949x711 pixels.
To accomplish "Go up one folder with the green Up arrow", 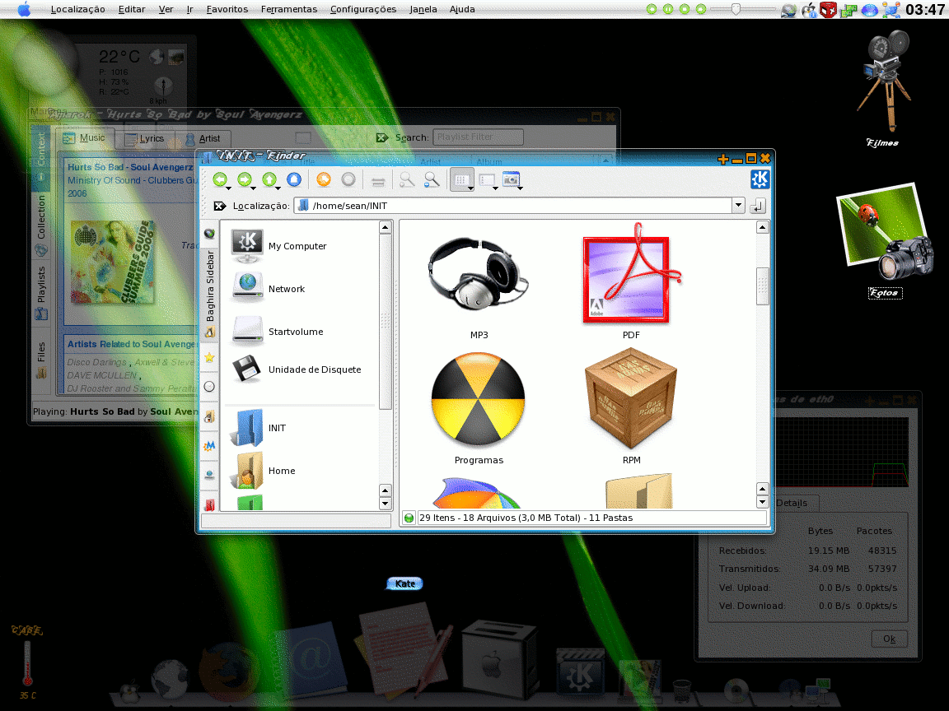I will [269, 179].
